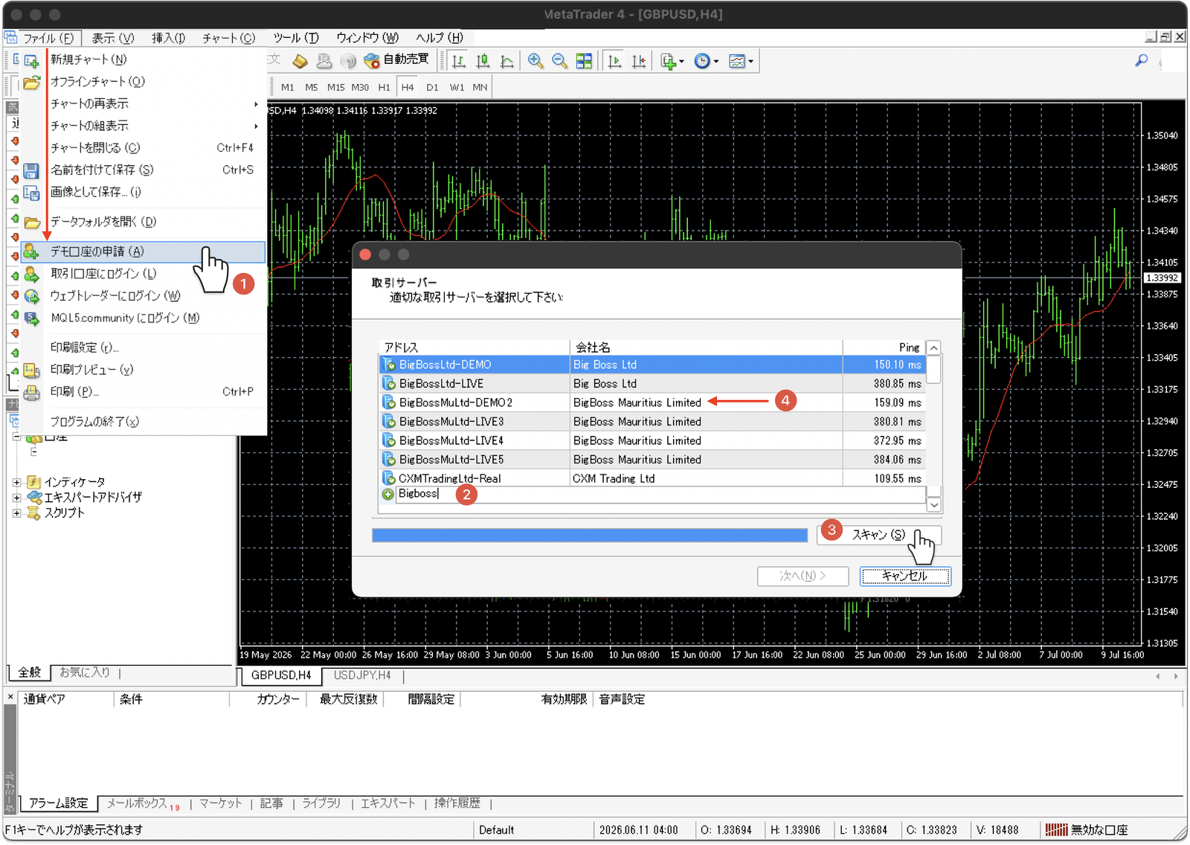Zoom in on the chart
This screenshot has height=845, width=1190.
[x=535, y=61]
